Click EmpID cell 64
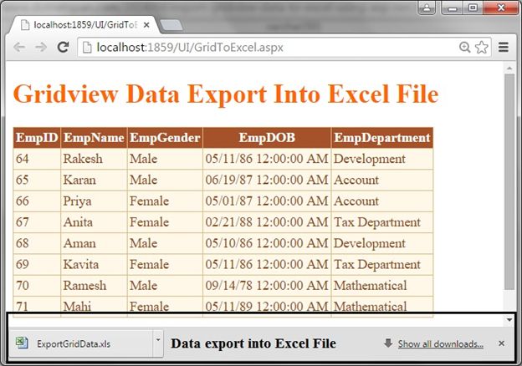The width and height of the screenshot is (522, 366). coord(37,159)
